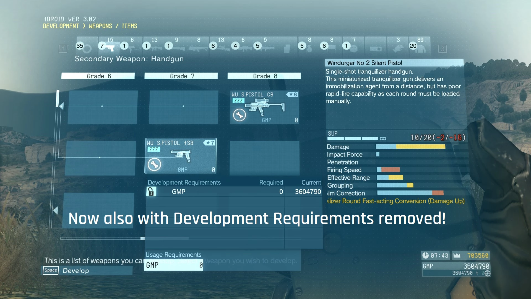Image resolution: width=531 pixels, height=299 pixels.
Task: Open the cardboard box support category
Action: [x=353, y=45]
